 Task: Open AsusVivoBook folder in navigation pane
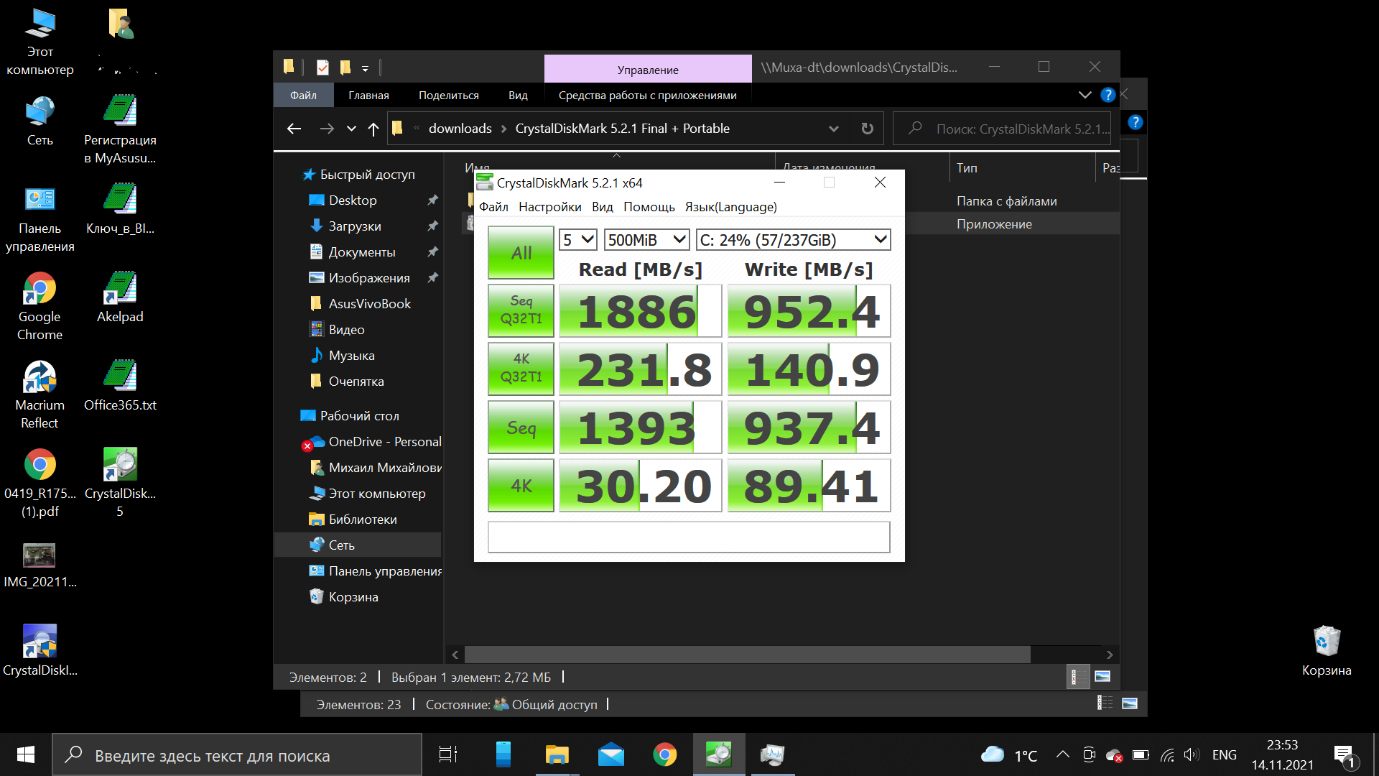pos(369,304)
